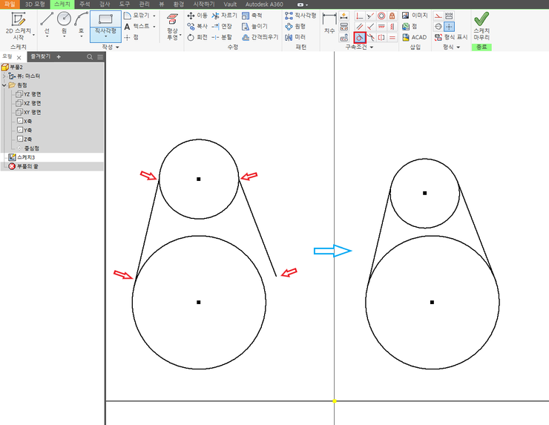Click the Rectangle (직사각형) tool
549x425 pixels.
pos(105,23)
